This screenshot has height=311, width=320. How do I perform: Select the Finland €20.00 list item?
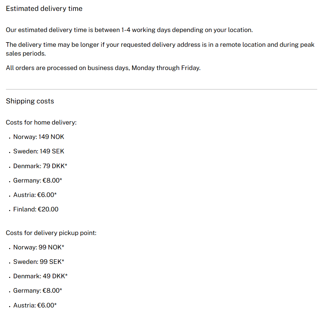tap(36, 209)
